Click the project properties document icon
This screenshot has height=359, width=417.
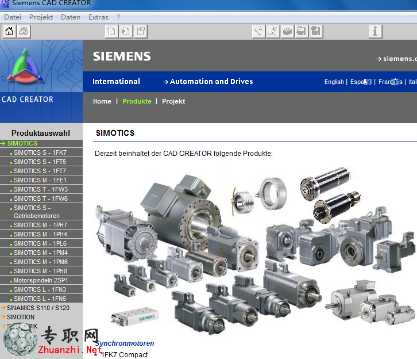141,32
